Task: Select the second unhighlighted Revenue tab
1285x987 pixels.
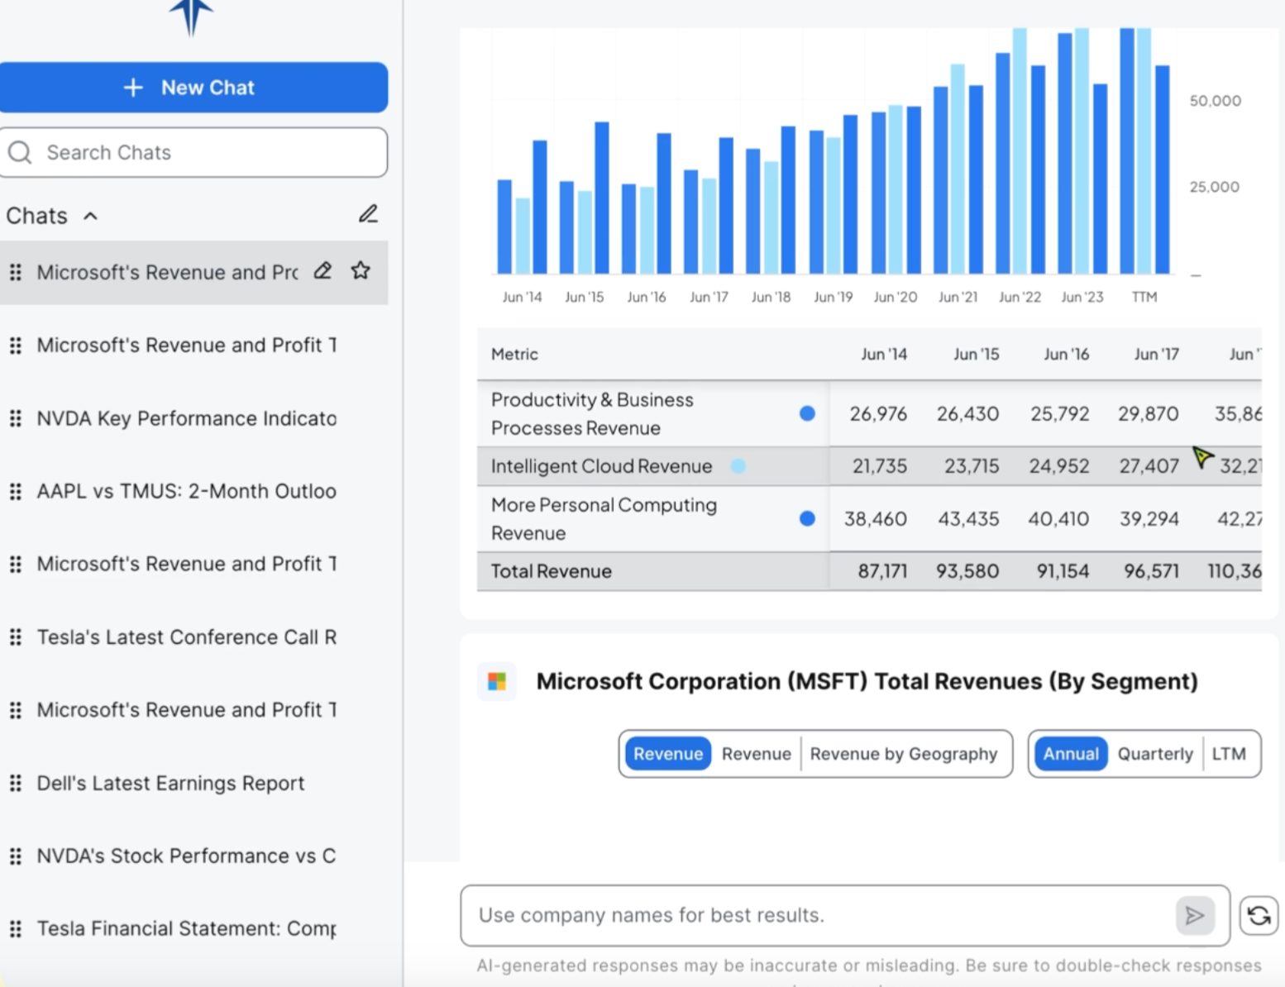Action: (757, 754)
